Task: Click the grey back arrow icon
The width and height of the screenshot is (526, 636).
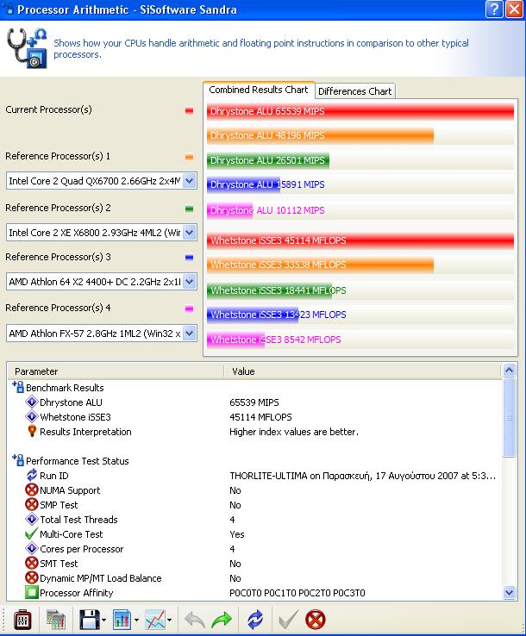Action: tap(195, 620)
